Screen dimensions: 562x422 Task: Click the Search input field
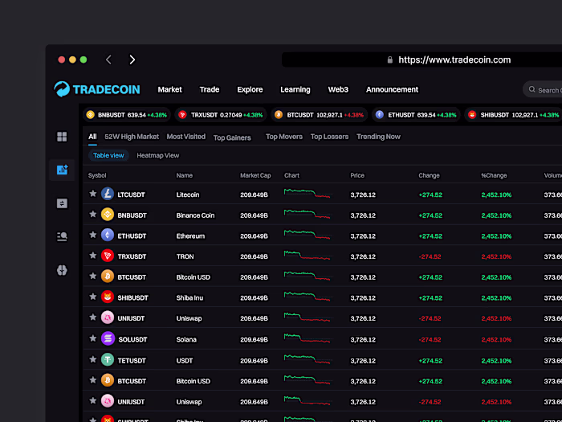click(542, 90)
